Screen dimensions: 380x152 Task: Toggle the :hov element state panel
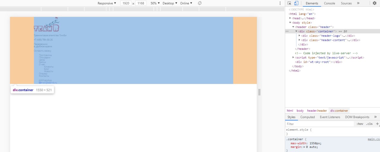pos(360,124)
